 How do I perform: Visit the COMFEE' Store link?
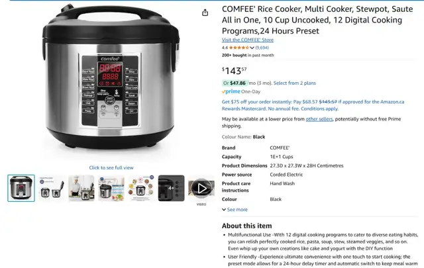tap(248, 40)
